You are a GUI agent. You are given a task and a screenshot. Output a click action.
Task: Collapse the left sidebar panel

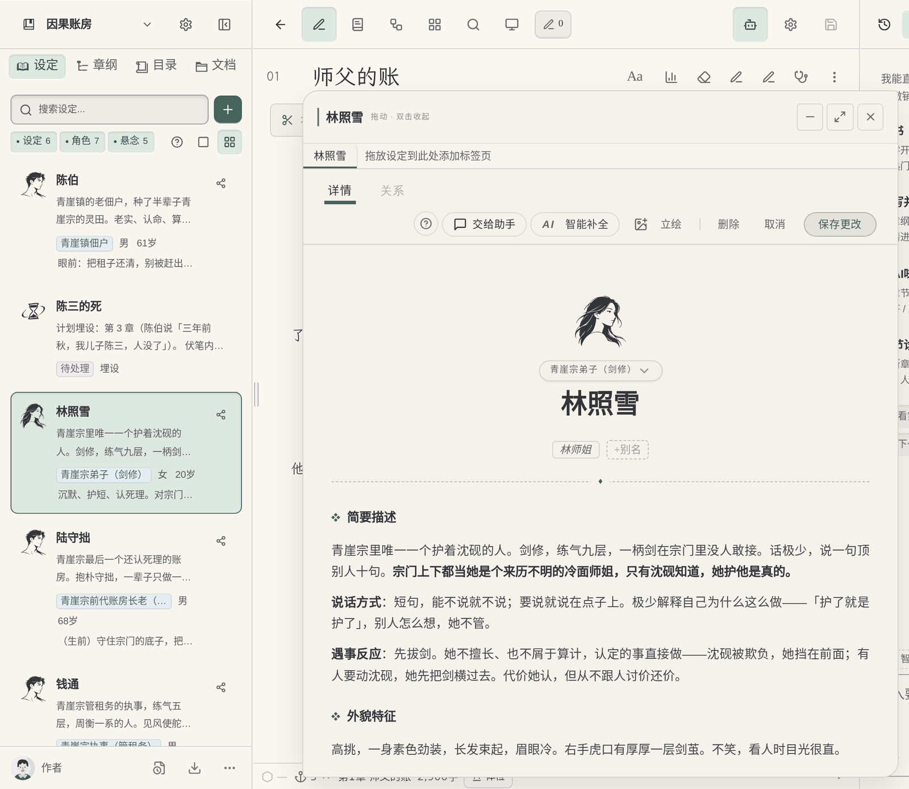click(224, 24)
